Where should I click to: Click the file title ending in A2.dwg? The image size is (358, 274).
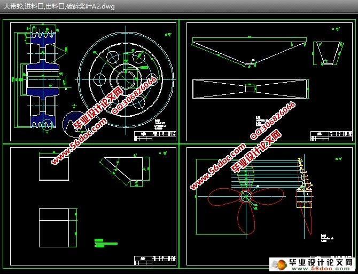[x=59, y=6]
